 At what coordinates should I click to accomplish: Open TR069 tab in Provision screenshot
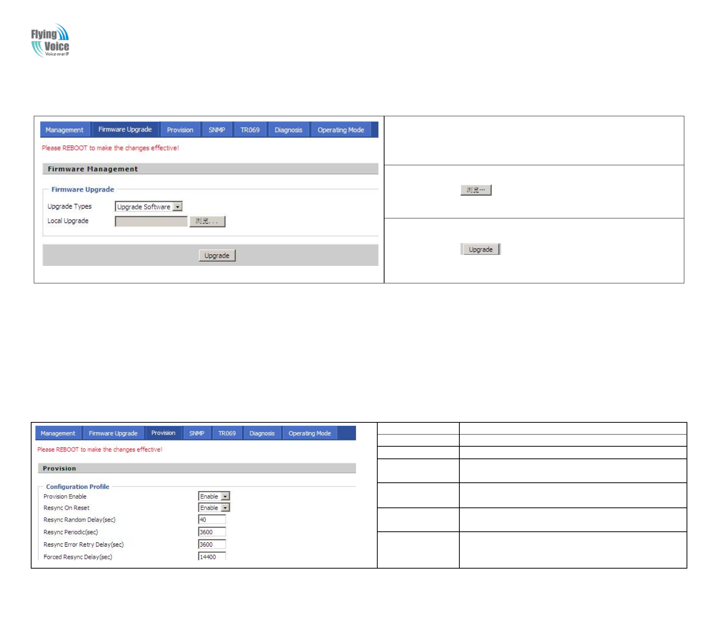tap(227, 433)
